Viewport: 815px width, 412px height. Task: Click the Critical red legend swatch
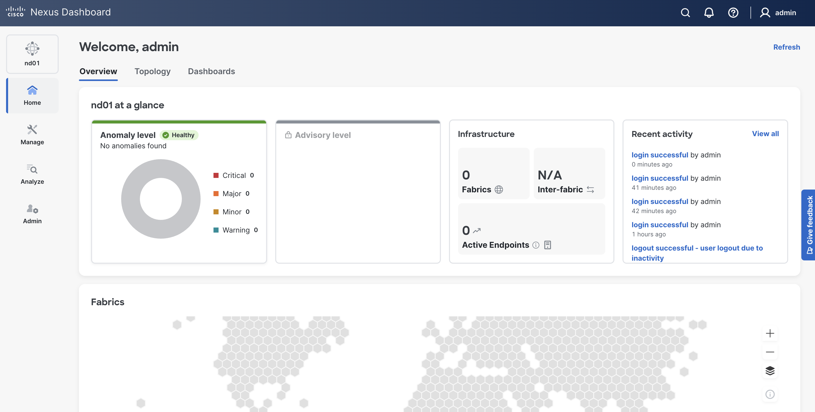click(x=216, y=175)
